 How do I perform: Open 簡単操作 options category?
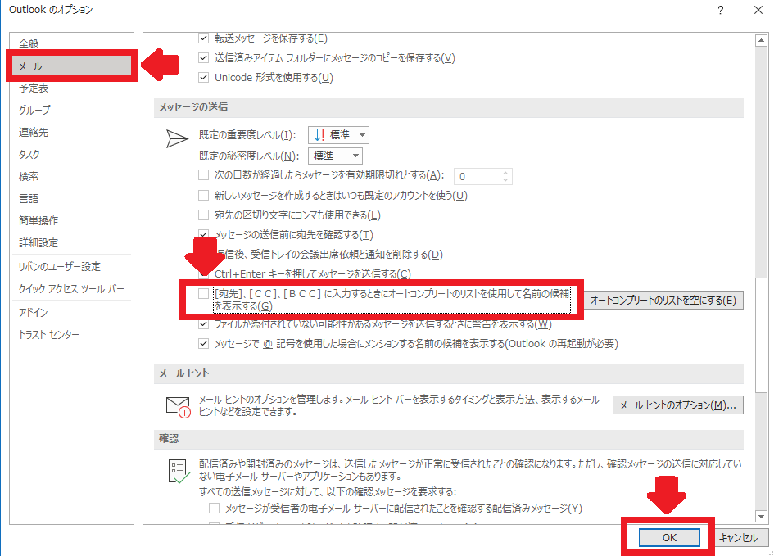(71, 220)
